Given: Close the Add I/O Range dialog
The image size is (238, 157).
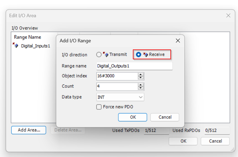Looking at the screenshot, I should click(178, 41).
